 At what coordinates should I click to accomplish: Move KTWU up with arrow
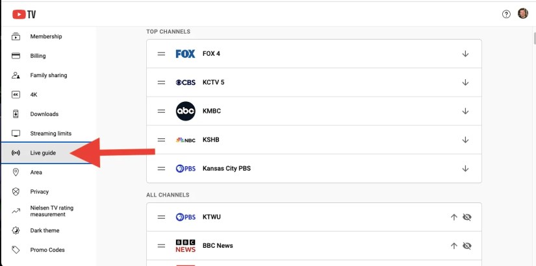[x=454, y=217]
